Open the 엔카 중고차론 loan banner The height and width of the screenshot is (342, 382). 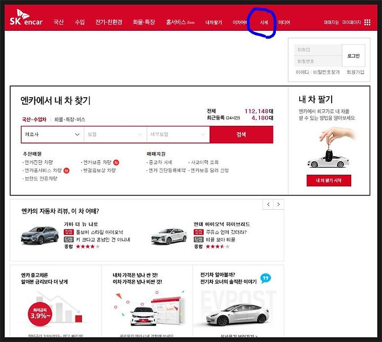(x=56, y=301)
